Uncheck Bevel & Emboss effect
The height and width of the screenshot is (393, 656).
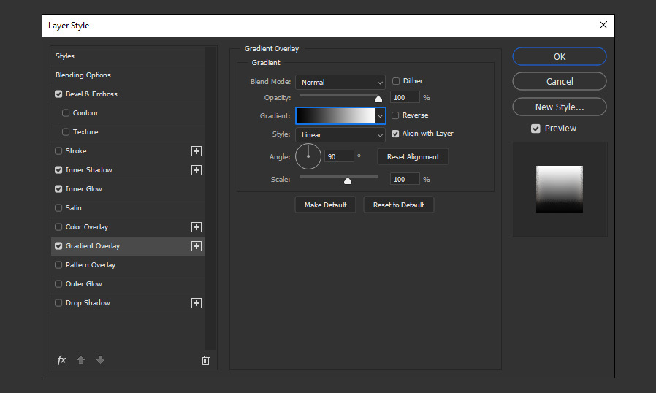tap(58, 94)
